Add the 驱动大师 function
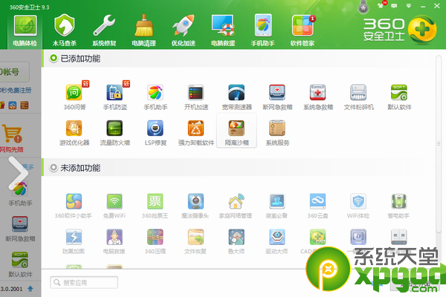The height and width of the screenshot is (297, 446). [x=277, y=241]
